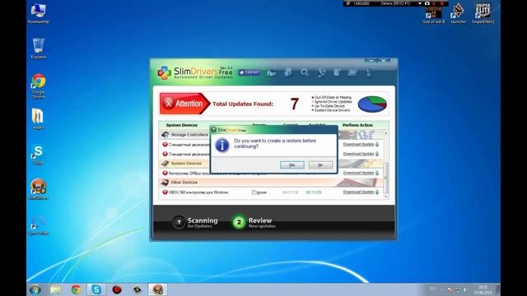The width and height of the screenshot is (527, 296).
Task: Switch to Skype on the taskbar
Action: (x=96, y=289)
